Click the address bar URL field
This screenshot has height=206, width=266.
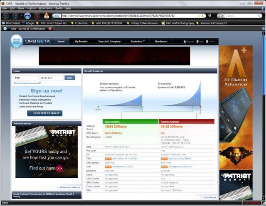[x=129, y=16]
